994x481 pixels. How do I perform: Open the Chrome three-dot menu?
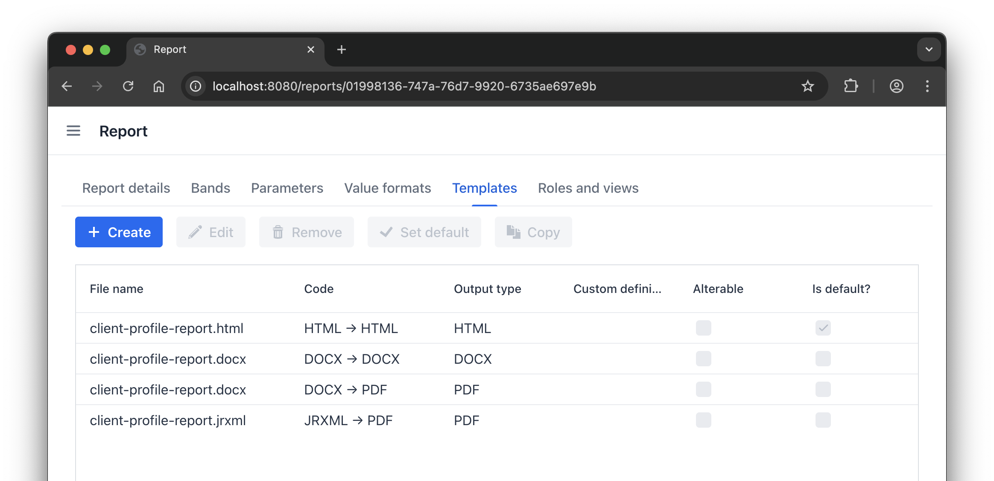(927, 86)
